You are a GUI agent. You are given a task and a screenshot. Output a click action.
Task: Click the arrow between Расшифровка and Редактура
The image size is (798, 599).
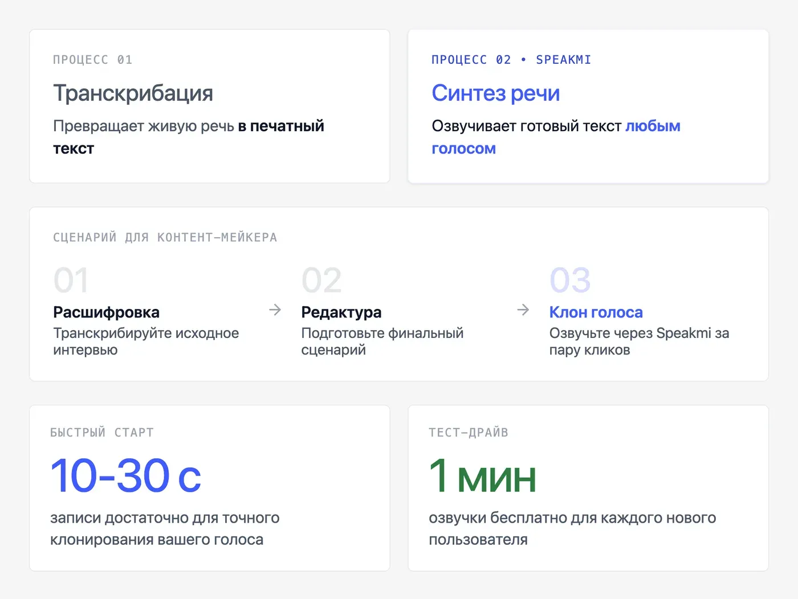pyautogui.click(x=275, y=309)
